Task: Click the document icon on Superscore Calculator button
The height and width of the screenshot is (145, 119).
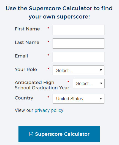Action: pyautogui.click(x=31, y=134)
